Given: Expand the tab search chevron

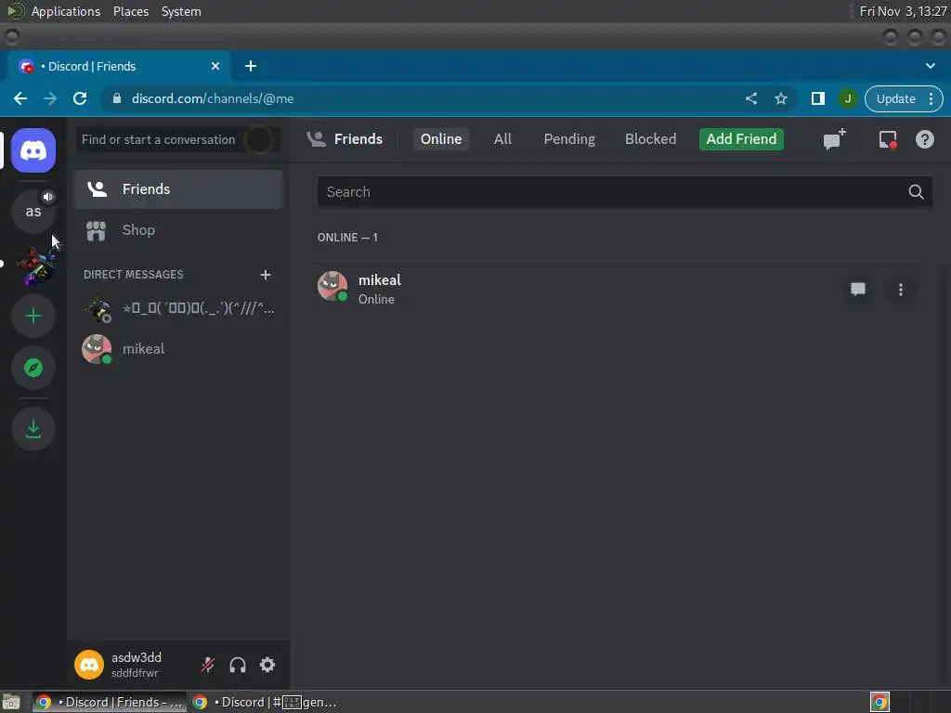Looking at the screenshot, I should pos(930,66).
